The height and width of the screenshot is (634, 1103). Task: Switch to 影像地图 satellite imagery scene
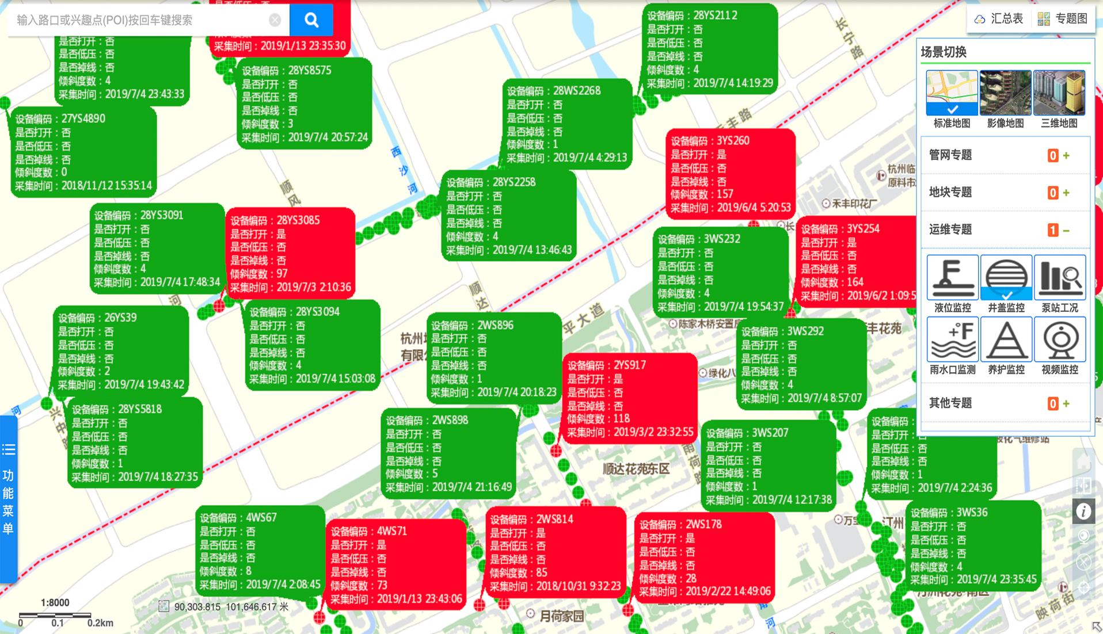pyautogui.click(x=1005, y=93)
